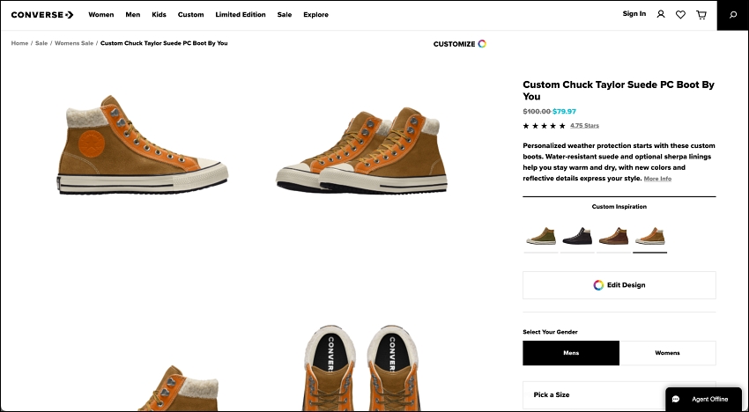The image size is (749, 412).
Task: Open the Men menu
Action: click(x=133, y=15)
